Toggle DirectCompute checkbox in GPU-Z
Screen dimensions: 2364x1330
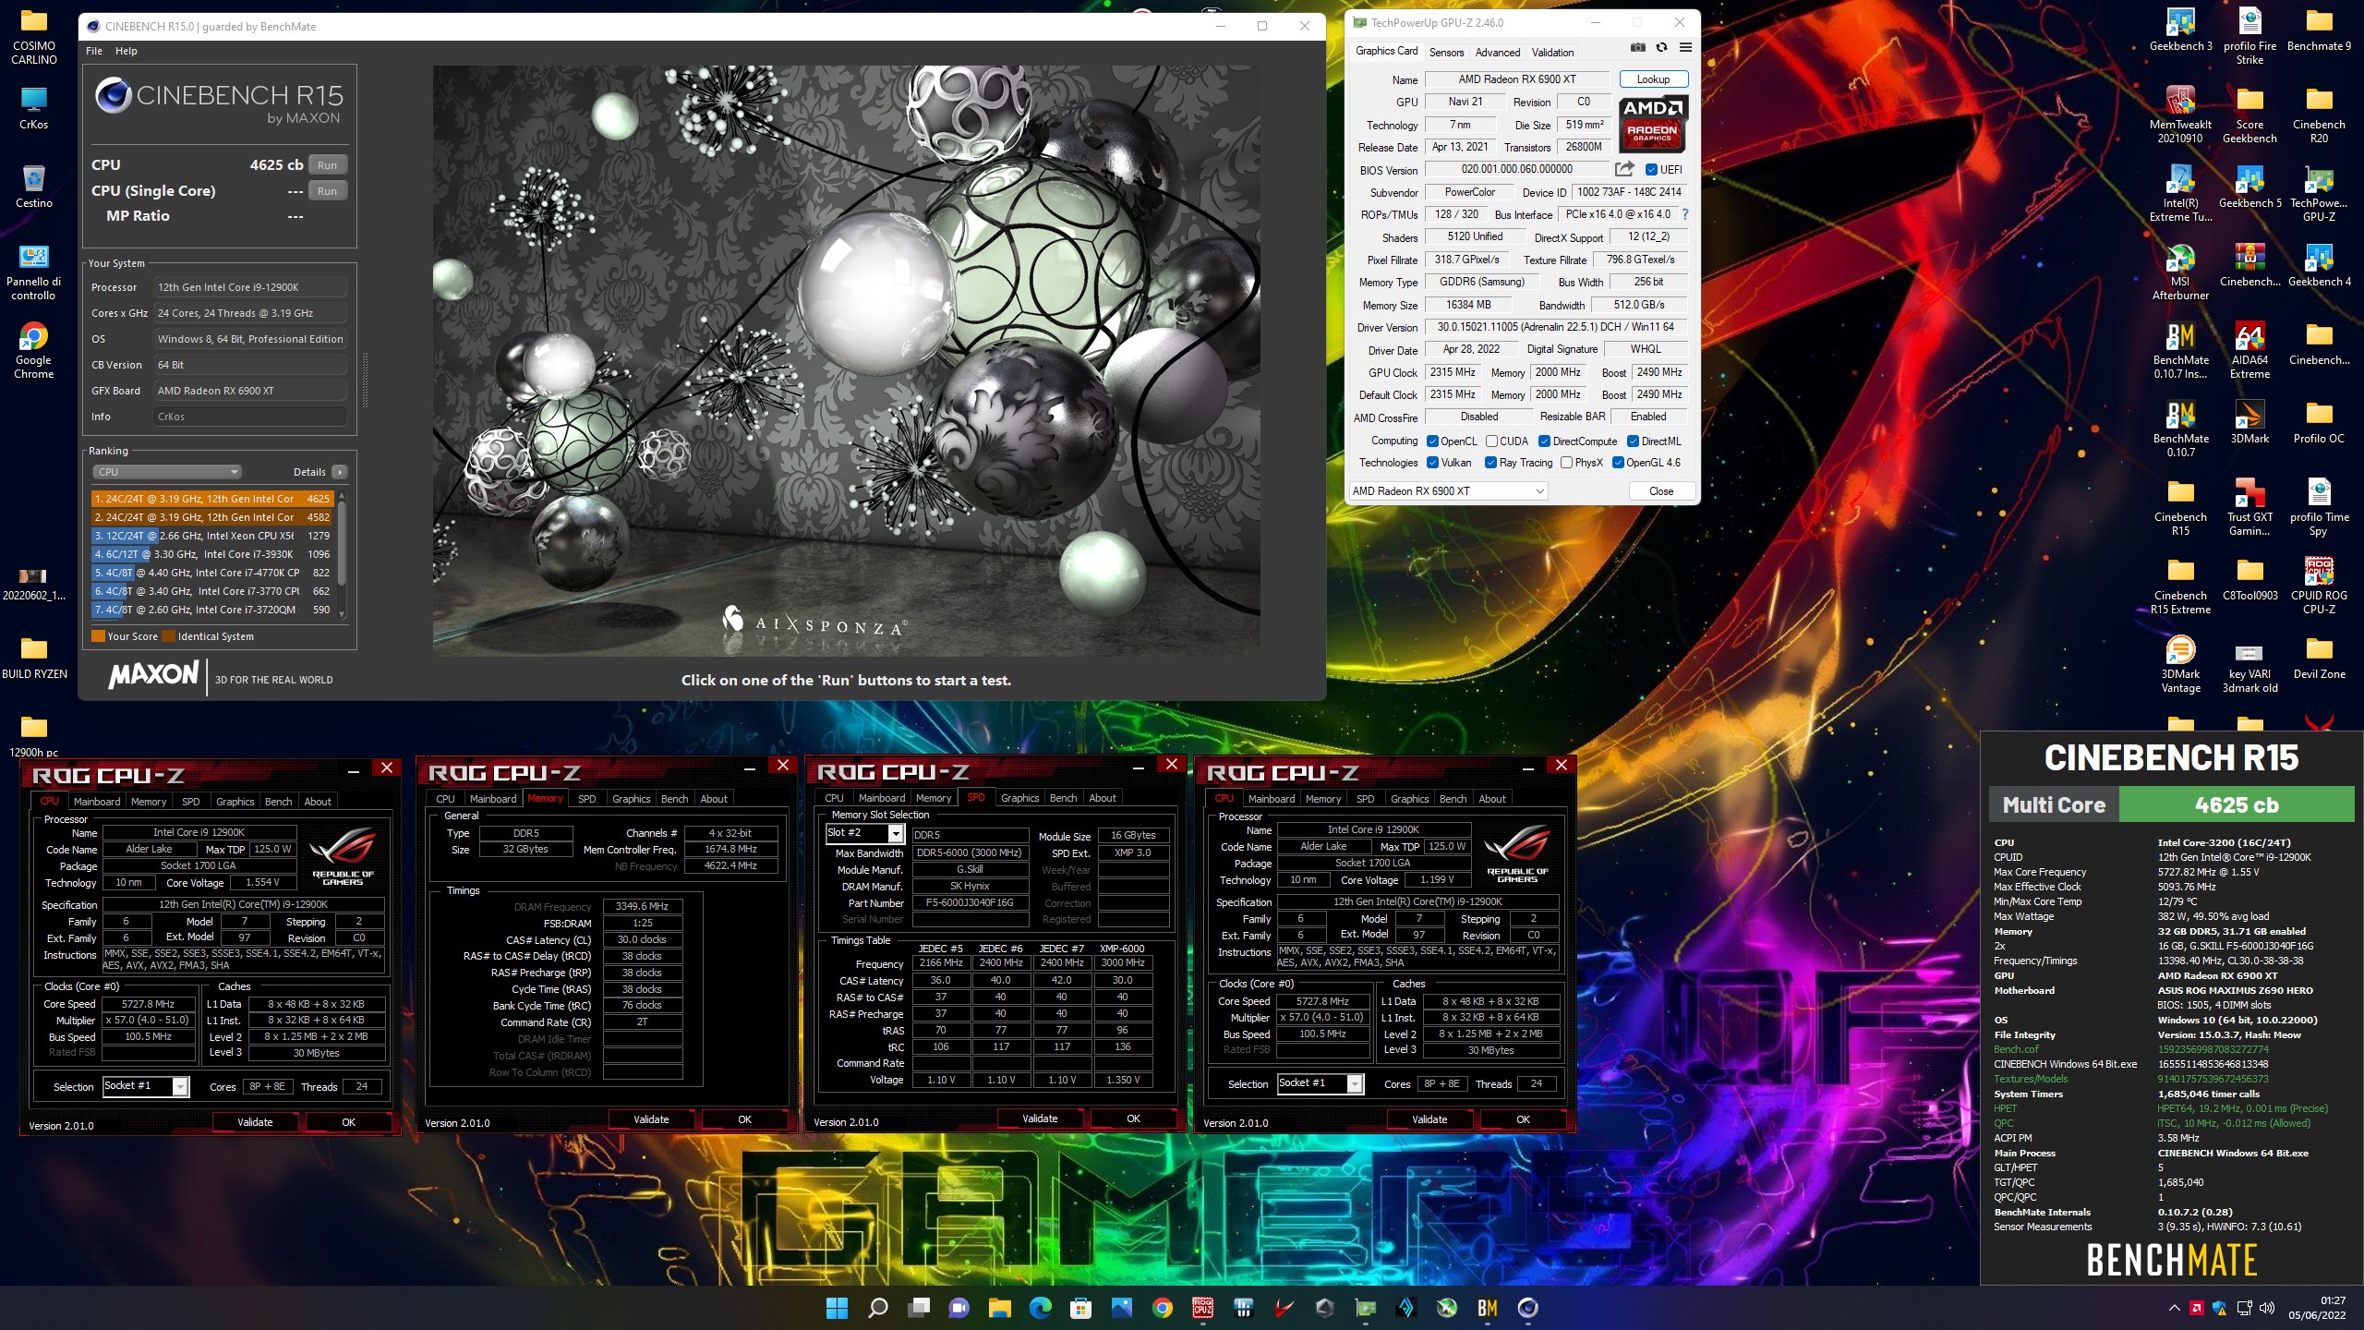(1544, 441)
